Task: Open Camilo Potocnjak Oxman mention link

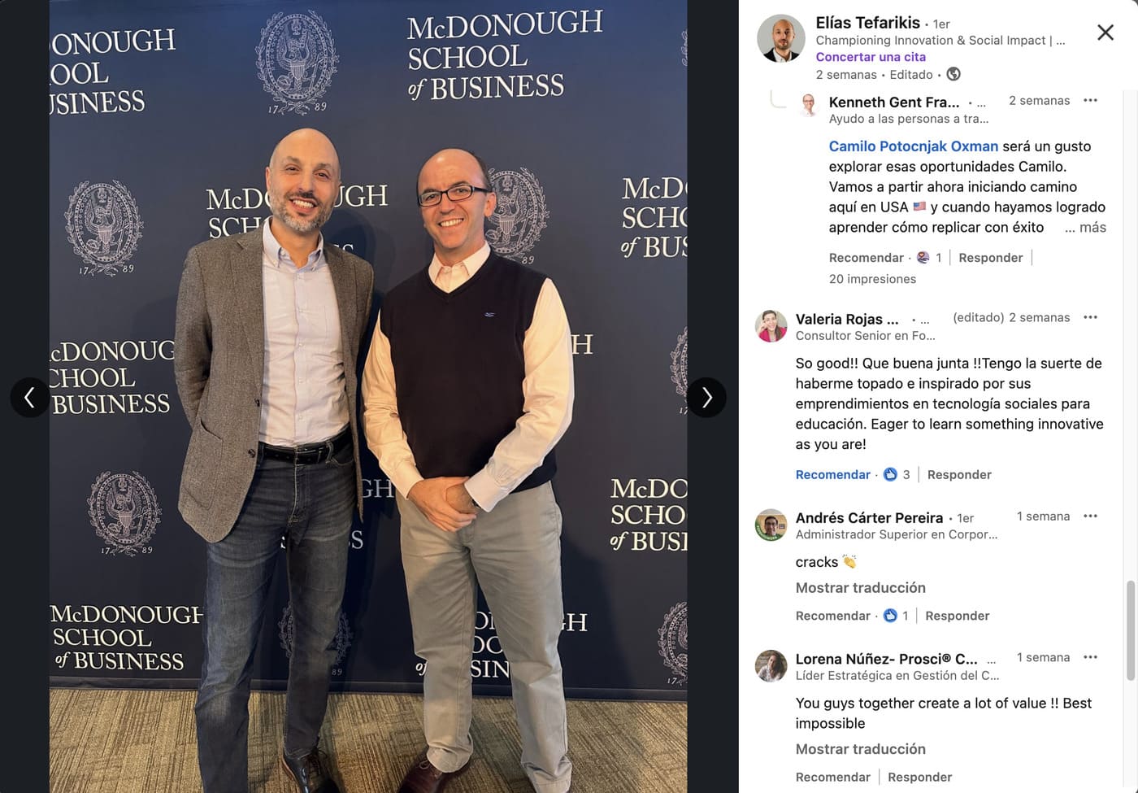Action: pyautogui.click(x=913, y=146)
